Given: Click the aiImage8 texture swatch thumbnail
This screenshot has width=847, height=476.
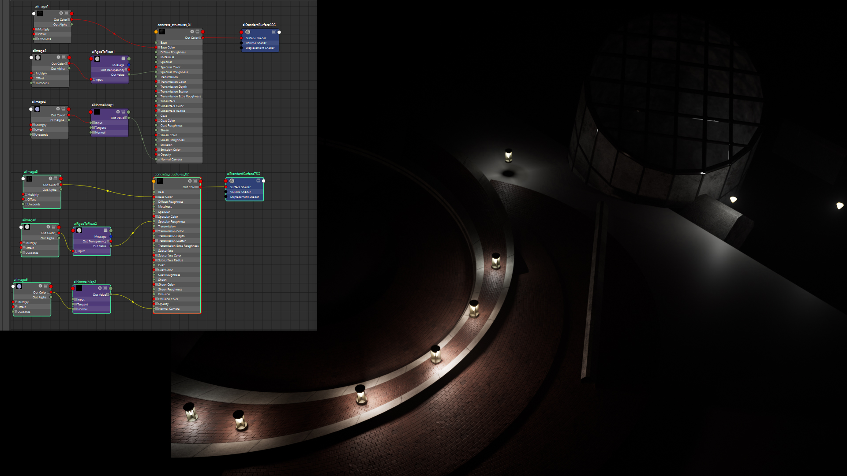Looking at the screenshot, I should [x=27, y=227].
